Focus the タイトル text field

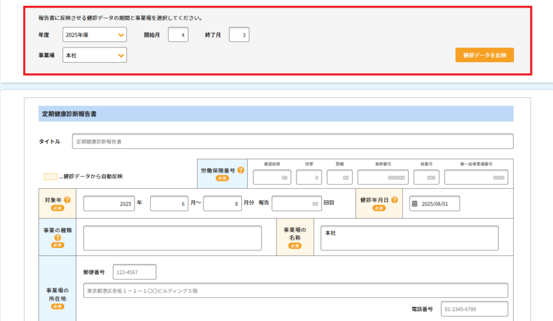click(293, 141)
